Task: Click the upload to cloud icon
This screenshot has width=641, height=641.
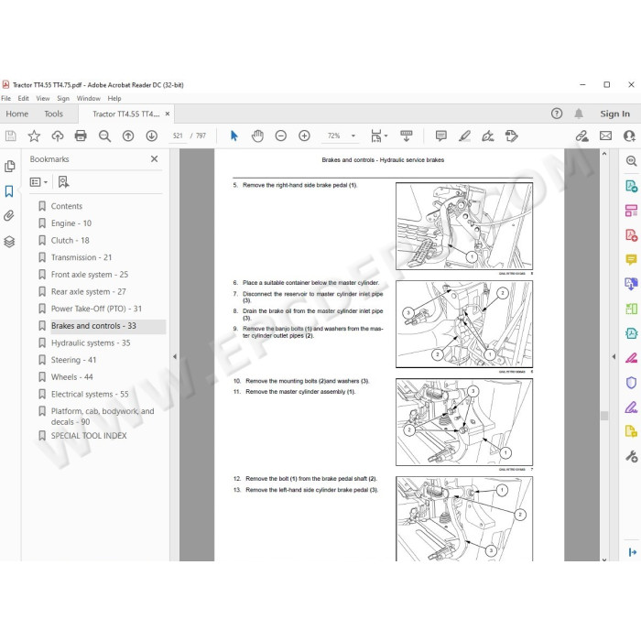Action: click(58, 136)
